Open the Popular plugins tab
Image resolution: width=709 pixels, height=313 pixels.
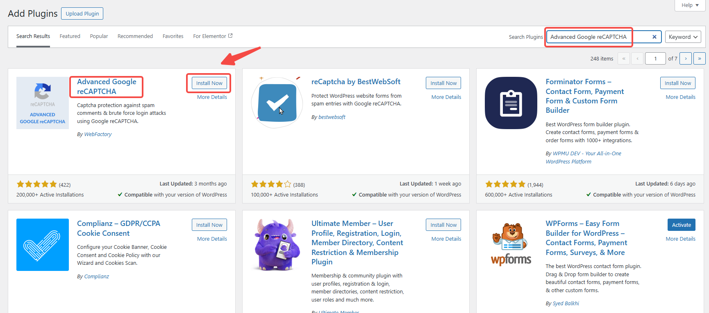[99, 36]
